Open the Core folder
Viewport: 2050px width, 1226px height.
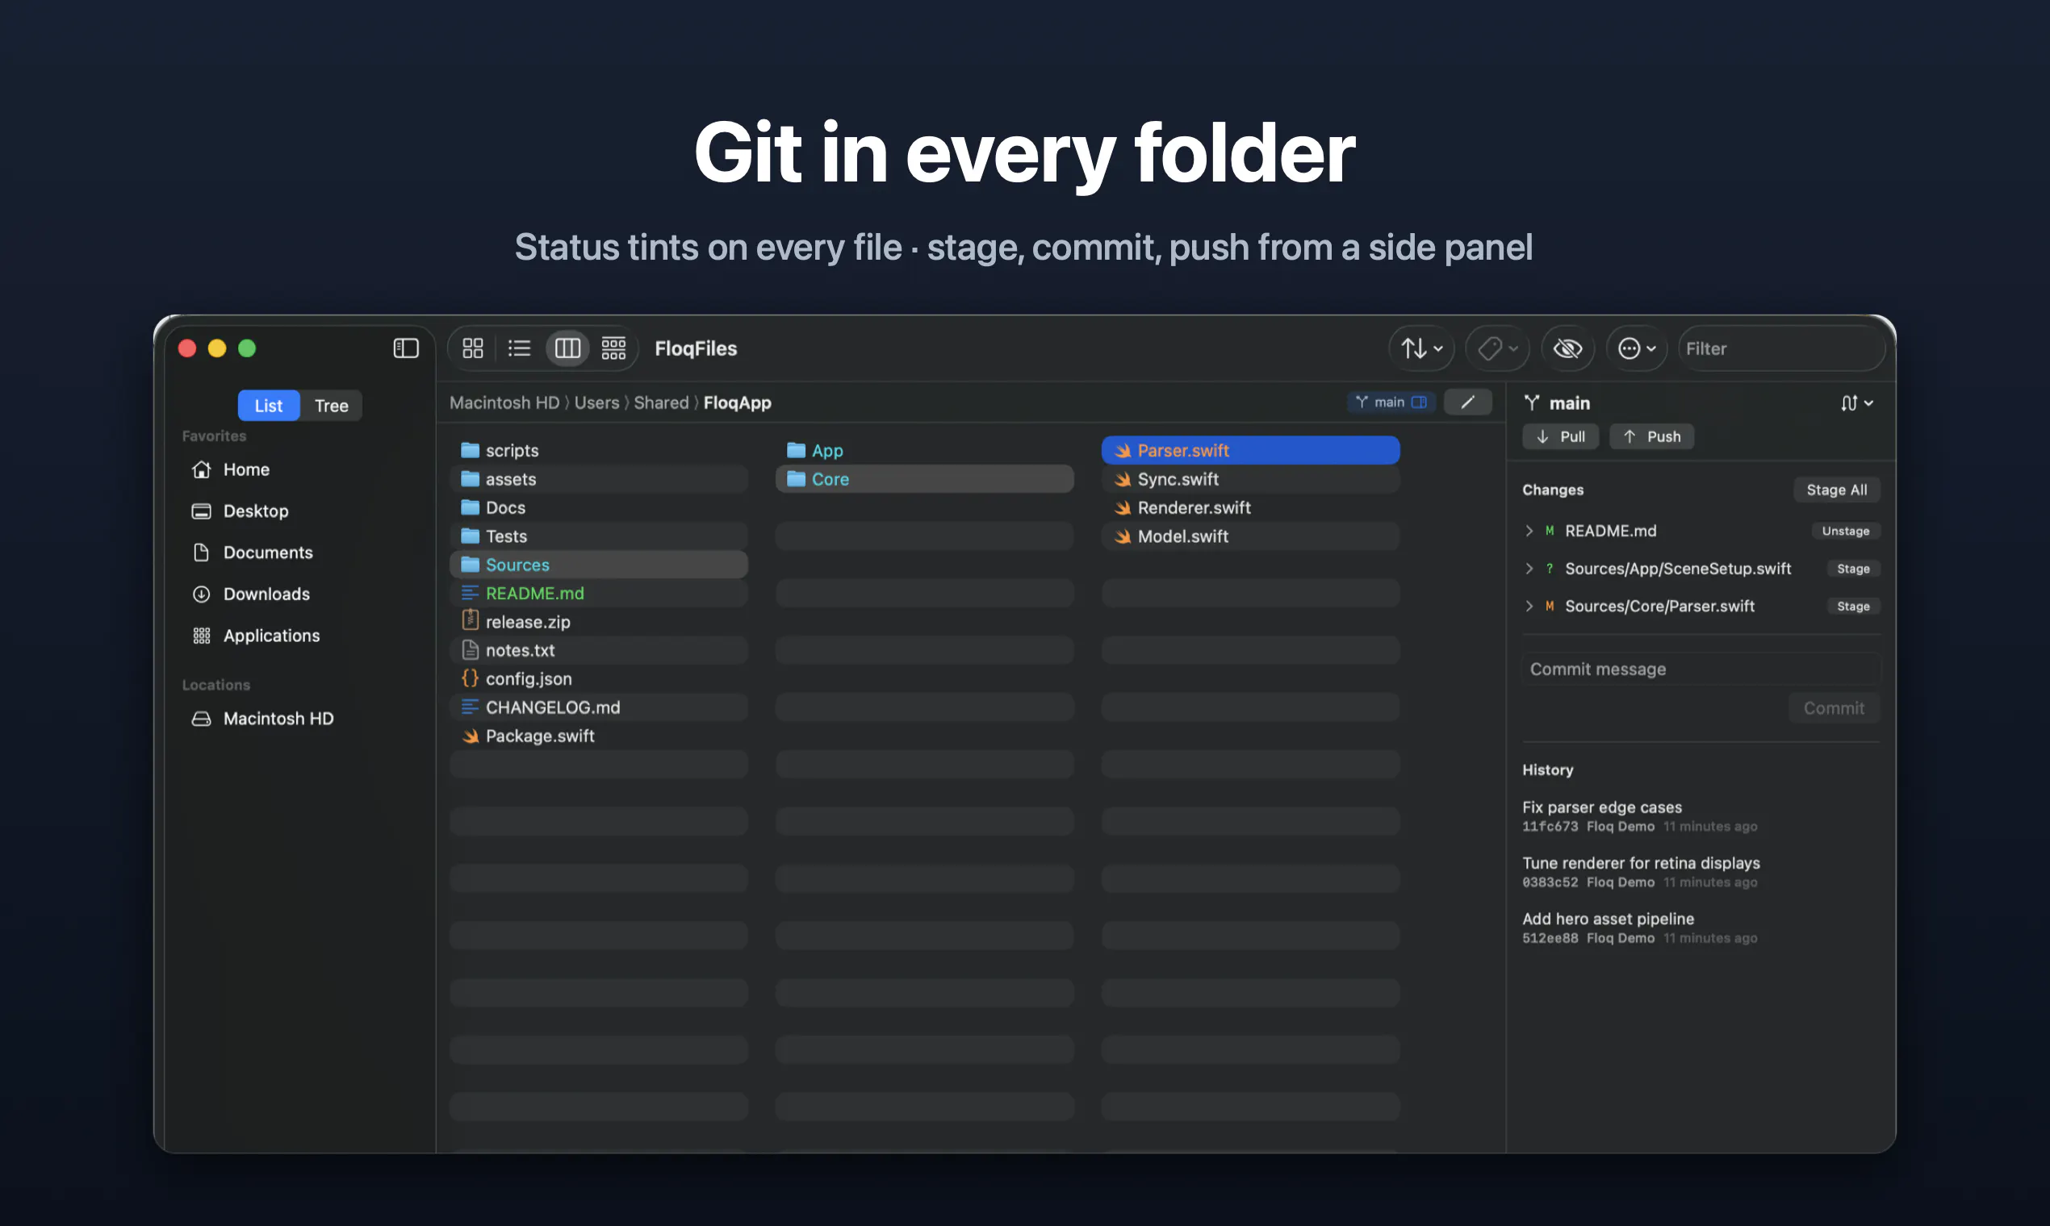[x=924, y=479]
